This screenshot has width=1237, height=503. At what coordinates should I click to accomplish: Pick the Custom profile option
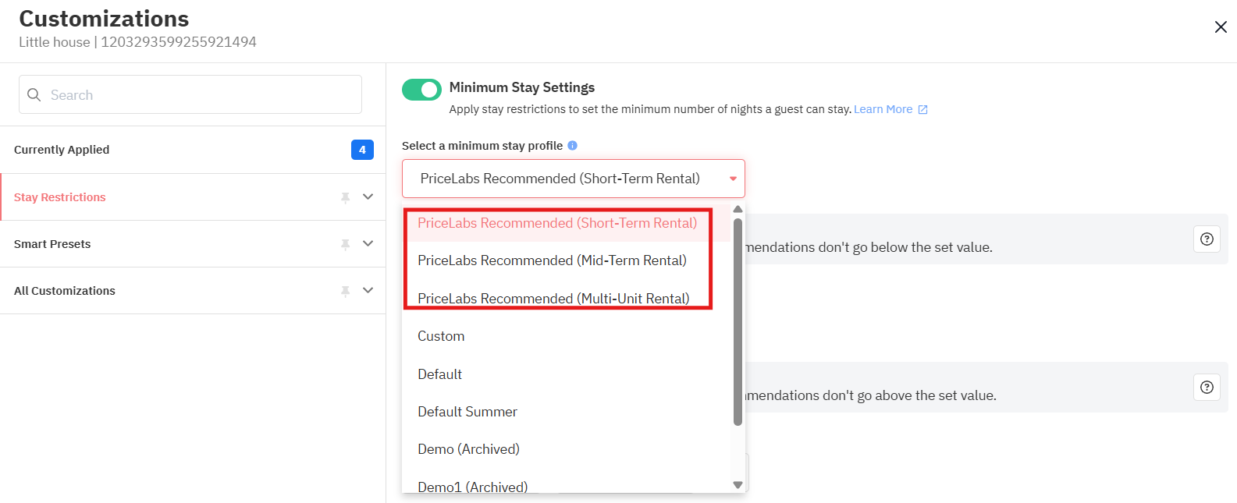point(441,336)
